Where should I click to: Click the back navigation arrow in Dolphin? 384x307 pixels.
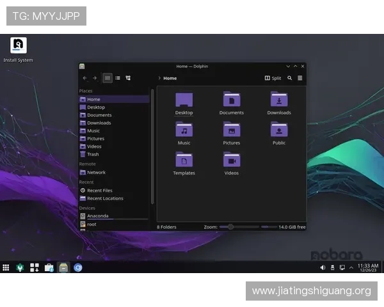[x=84, y=78]
